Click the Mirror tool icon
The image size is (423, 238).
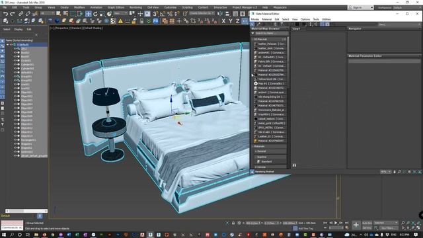click(x=220, y=14)
